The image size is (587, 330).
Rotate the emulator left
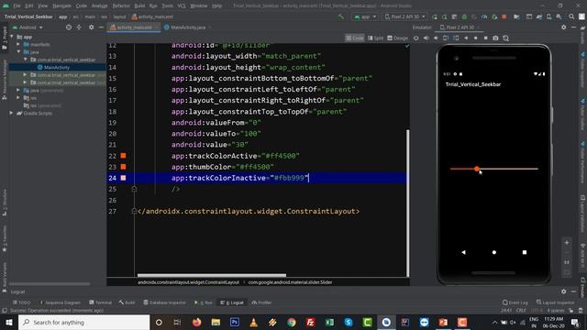click(446, 38)
